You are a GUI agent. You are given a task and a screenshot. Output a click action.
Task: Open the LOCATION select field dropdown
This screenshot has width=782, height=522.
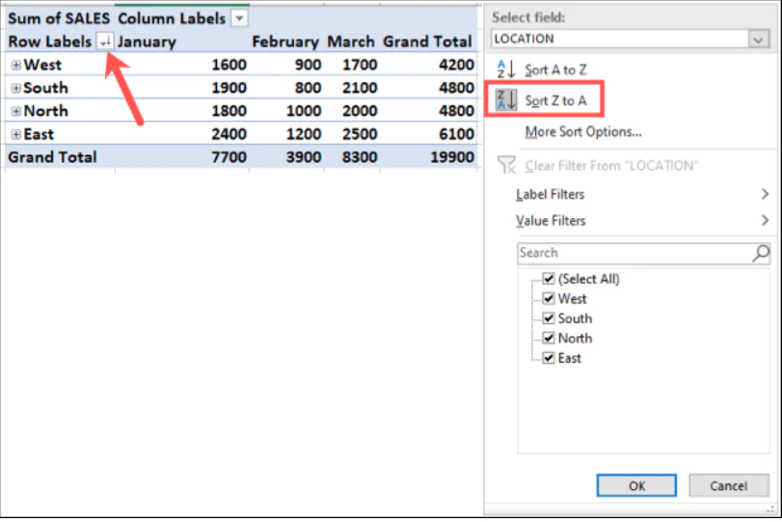(758, 39)
